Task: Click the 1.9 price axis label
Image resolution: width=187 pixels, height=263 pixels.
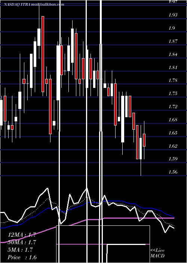Action: (172, 28)
